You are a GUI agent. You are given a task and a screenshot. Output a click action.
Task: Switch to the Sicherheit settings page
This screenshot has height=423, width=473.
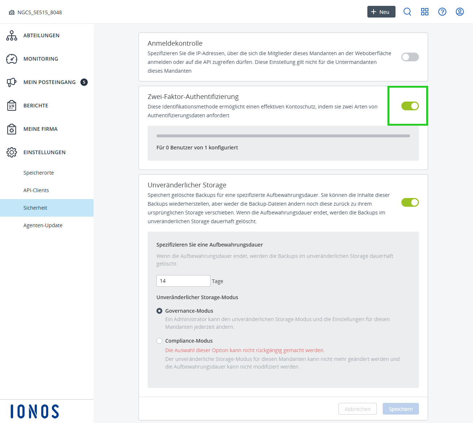point(35,207)
